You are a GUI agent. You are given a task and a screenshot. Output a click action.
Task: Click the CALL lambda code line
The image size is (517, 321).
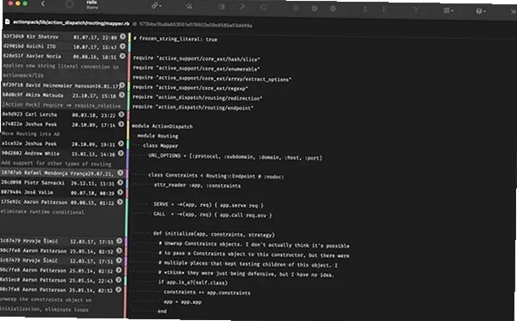(x=213, y=215)
